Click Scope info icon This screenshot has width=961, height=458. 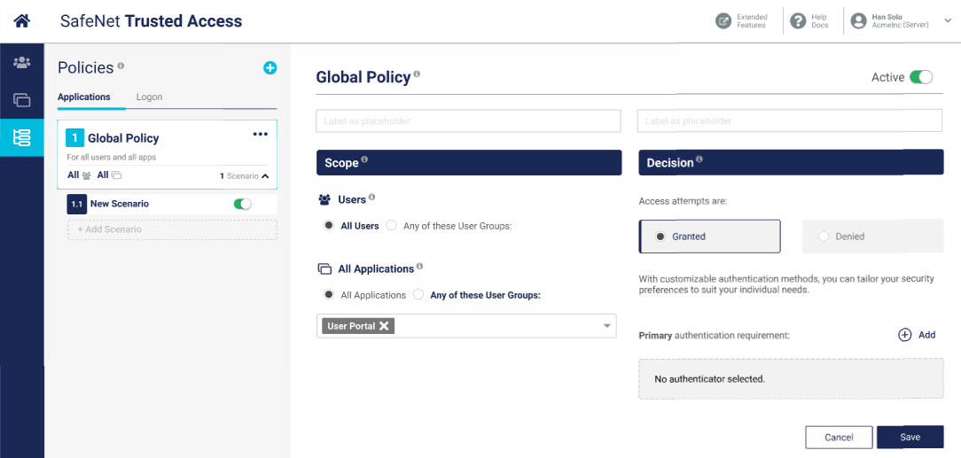point(364,159)
